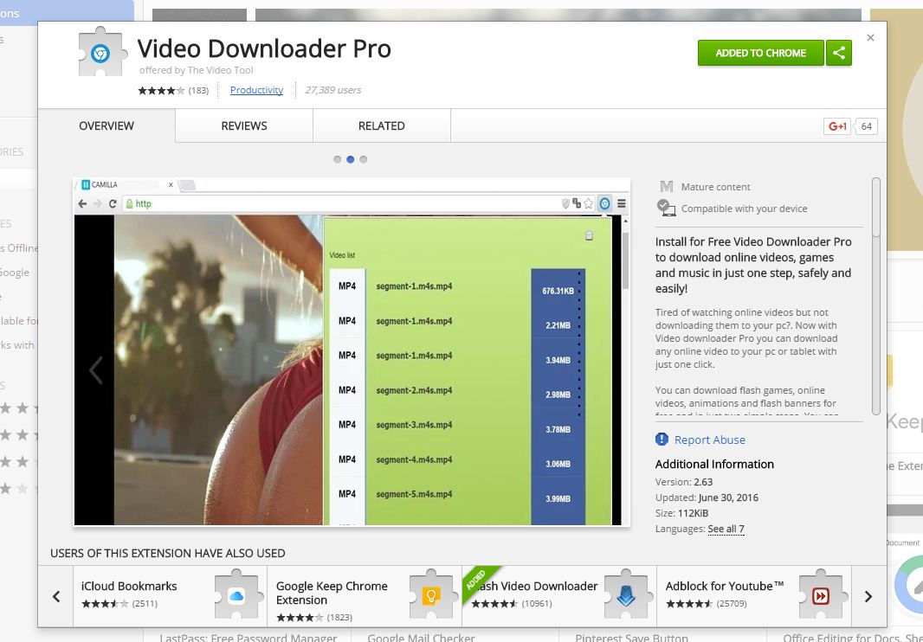Click the left arrow on the screenshot carousel

click(95, 370)
